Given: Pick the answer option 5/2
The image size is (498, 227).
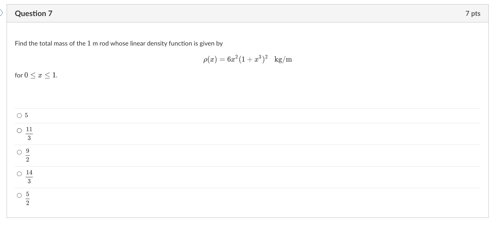Looking at the screenshot, I should (19, 195).
